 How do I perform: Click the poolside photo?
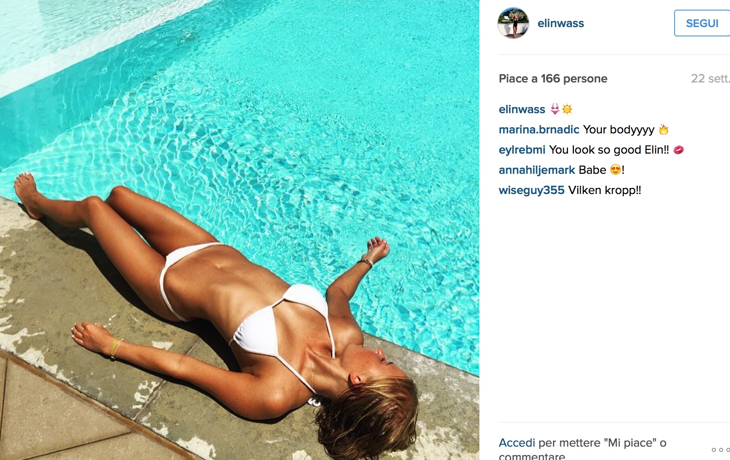(x=240, y=230)
